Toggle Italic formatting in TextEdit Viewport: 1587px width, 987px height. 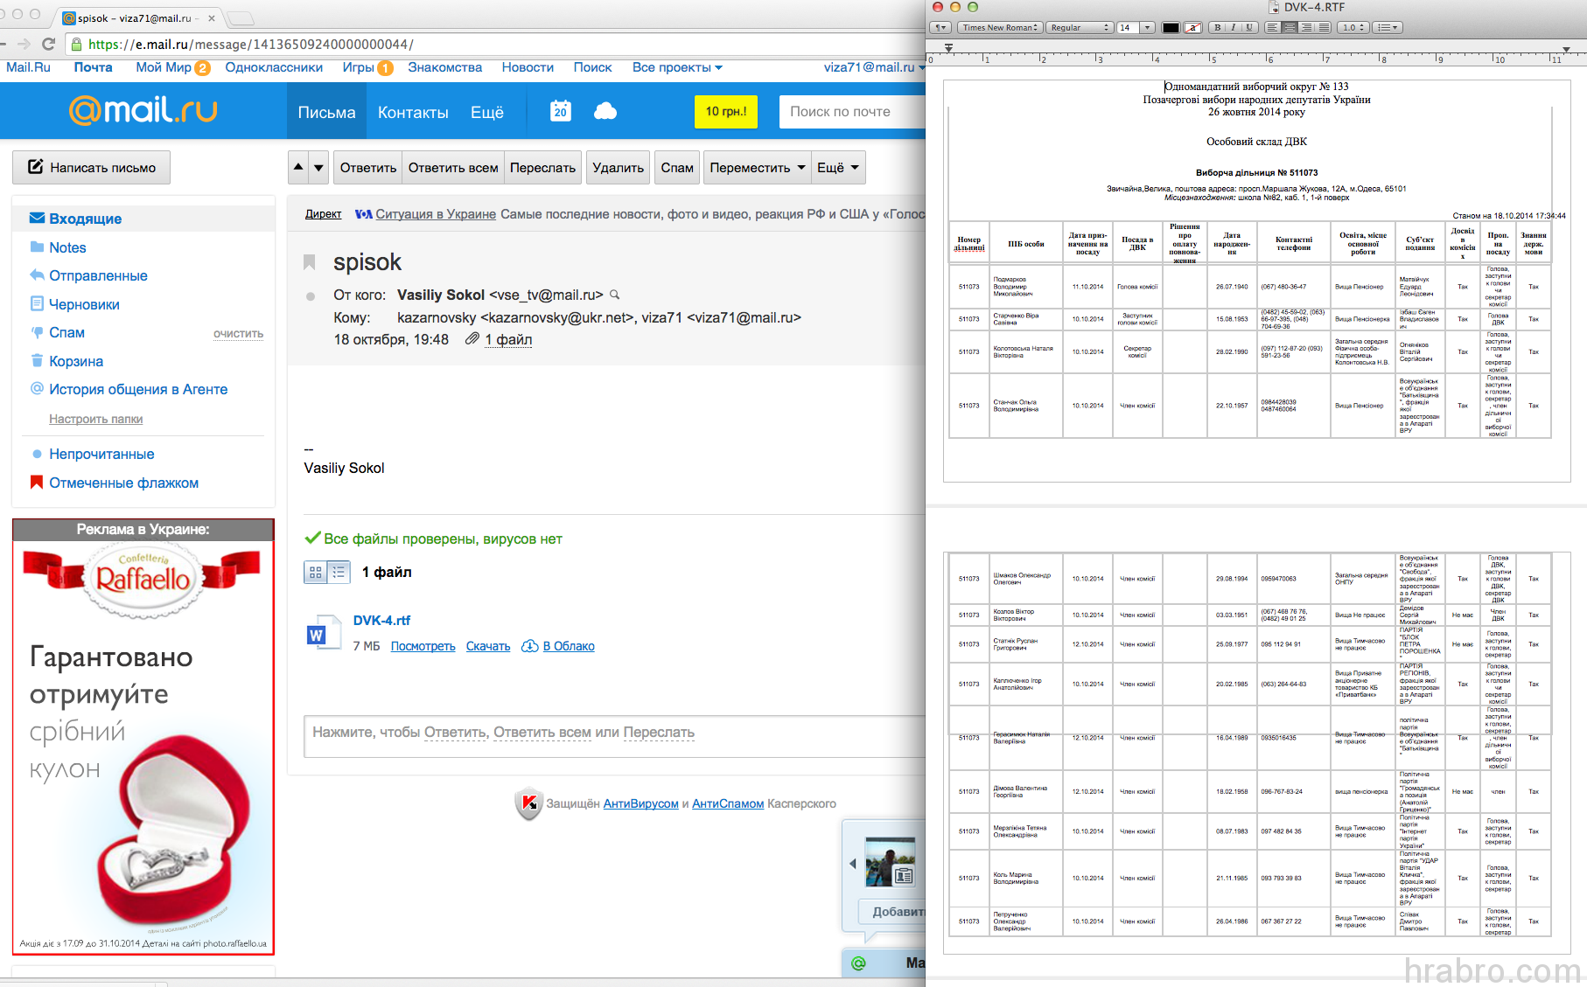(1234, 28)
